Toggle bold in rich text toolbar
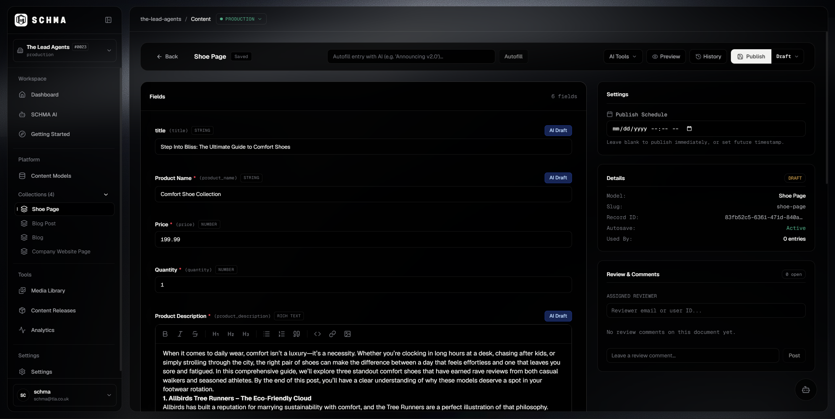The width and height of the screenshot is (835, 419). tap(165, 334)
